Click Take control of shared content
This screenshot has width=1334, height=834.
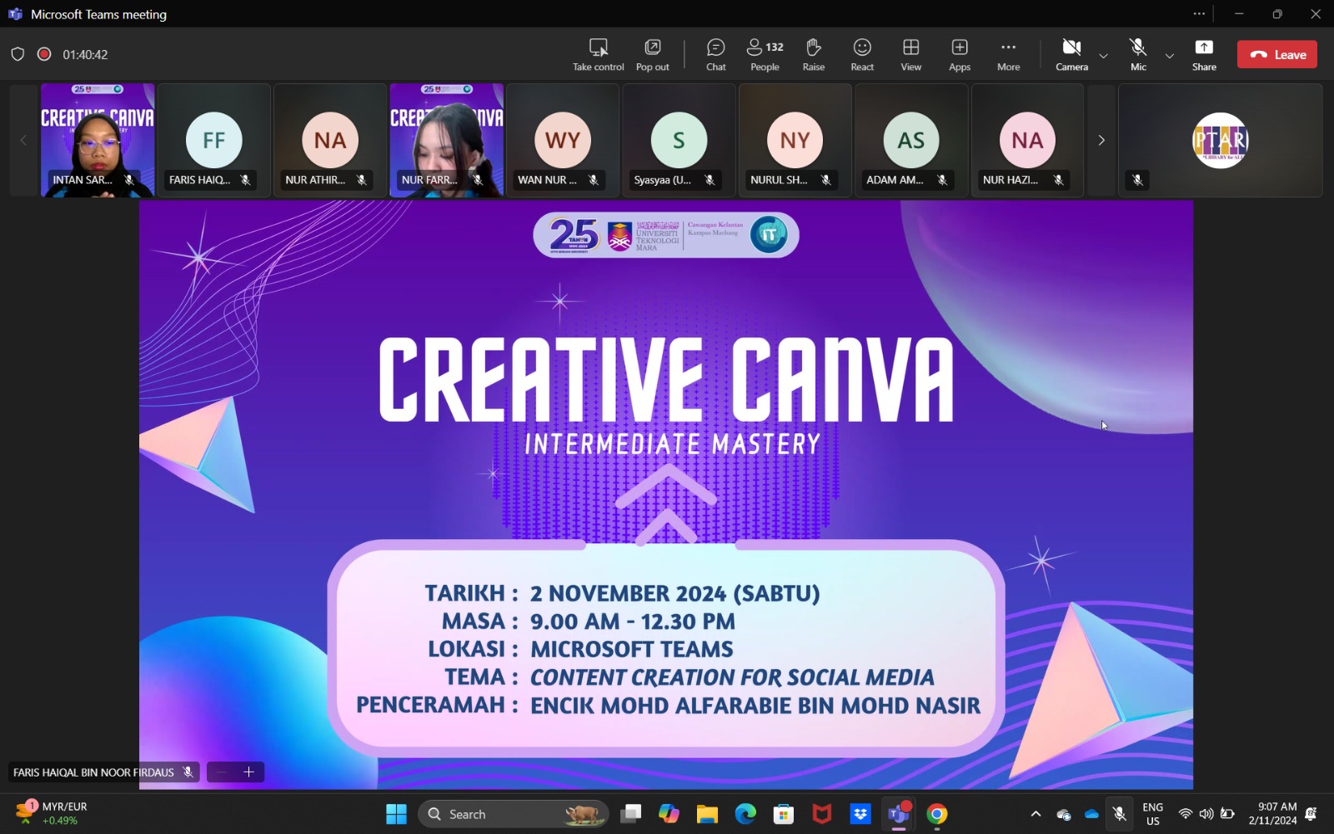(598, 55)
